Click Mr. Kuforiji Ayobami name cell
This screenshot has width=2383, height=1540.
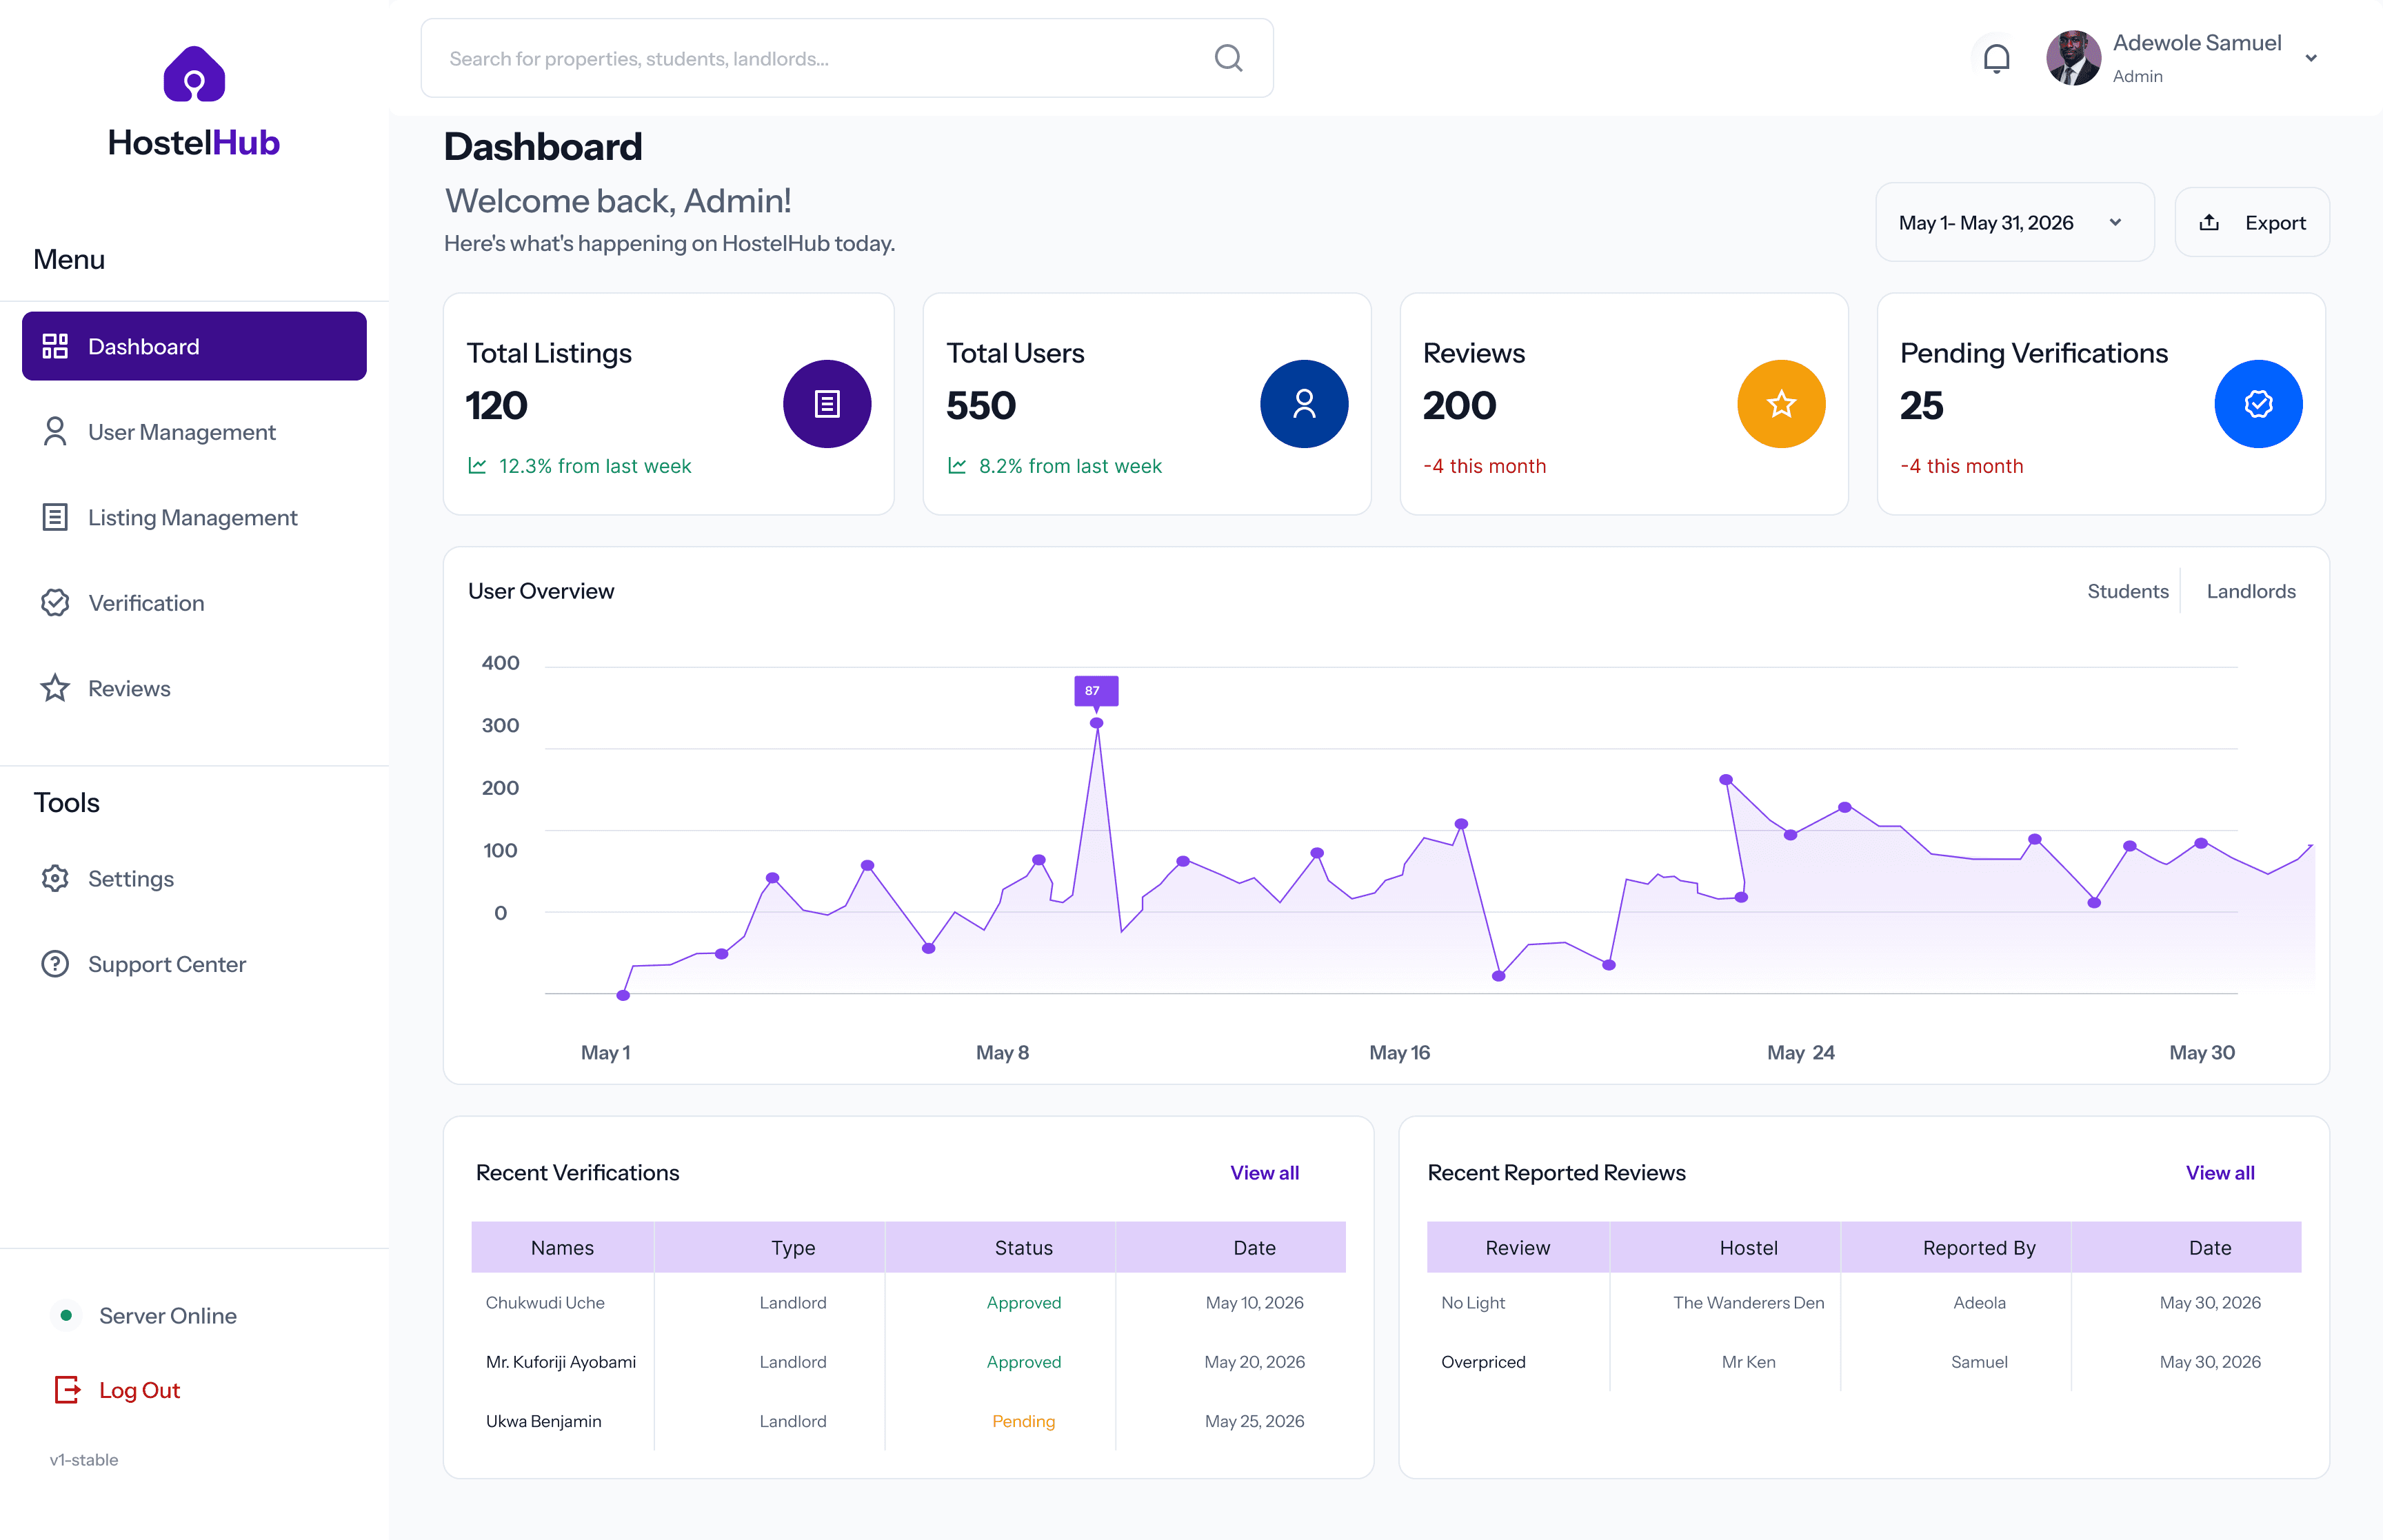coord(560,1362)
